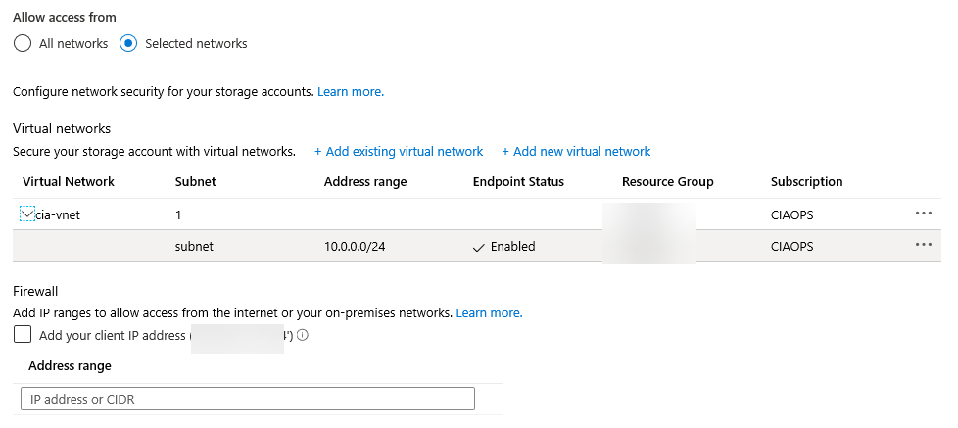Open ellipsis menu for subnet row
This screenshot has height=428, width=958.
click(923, 245)
